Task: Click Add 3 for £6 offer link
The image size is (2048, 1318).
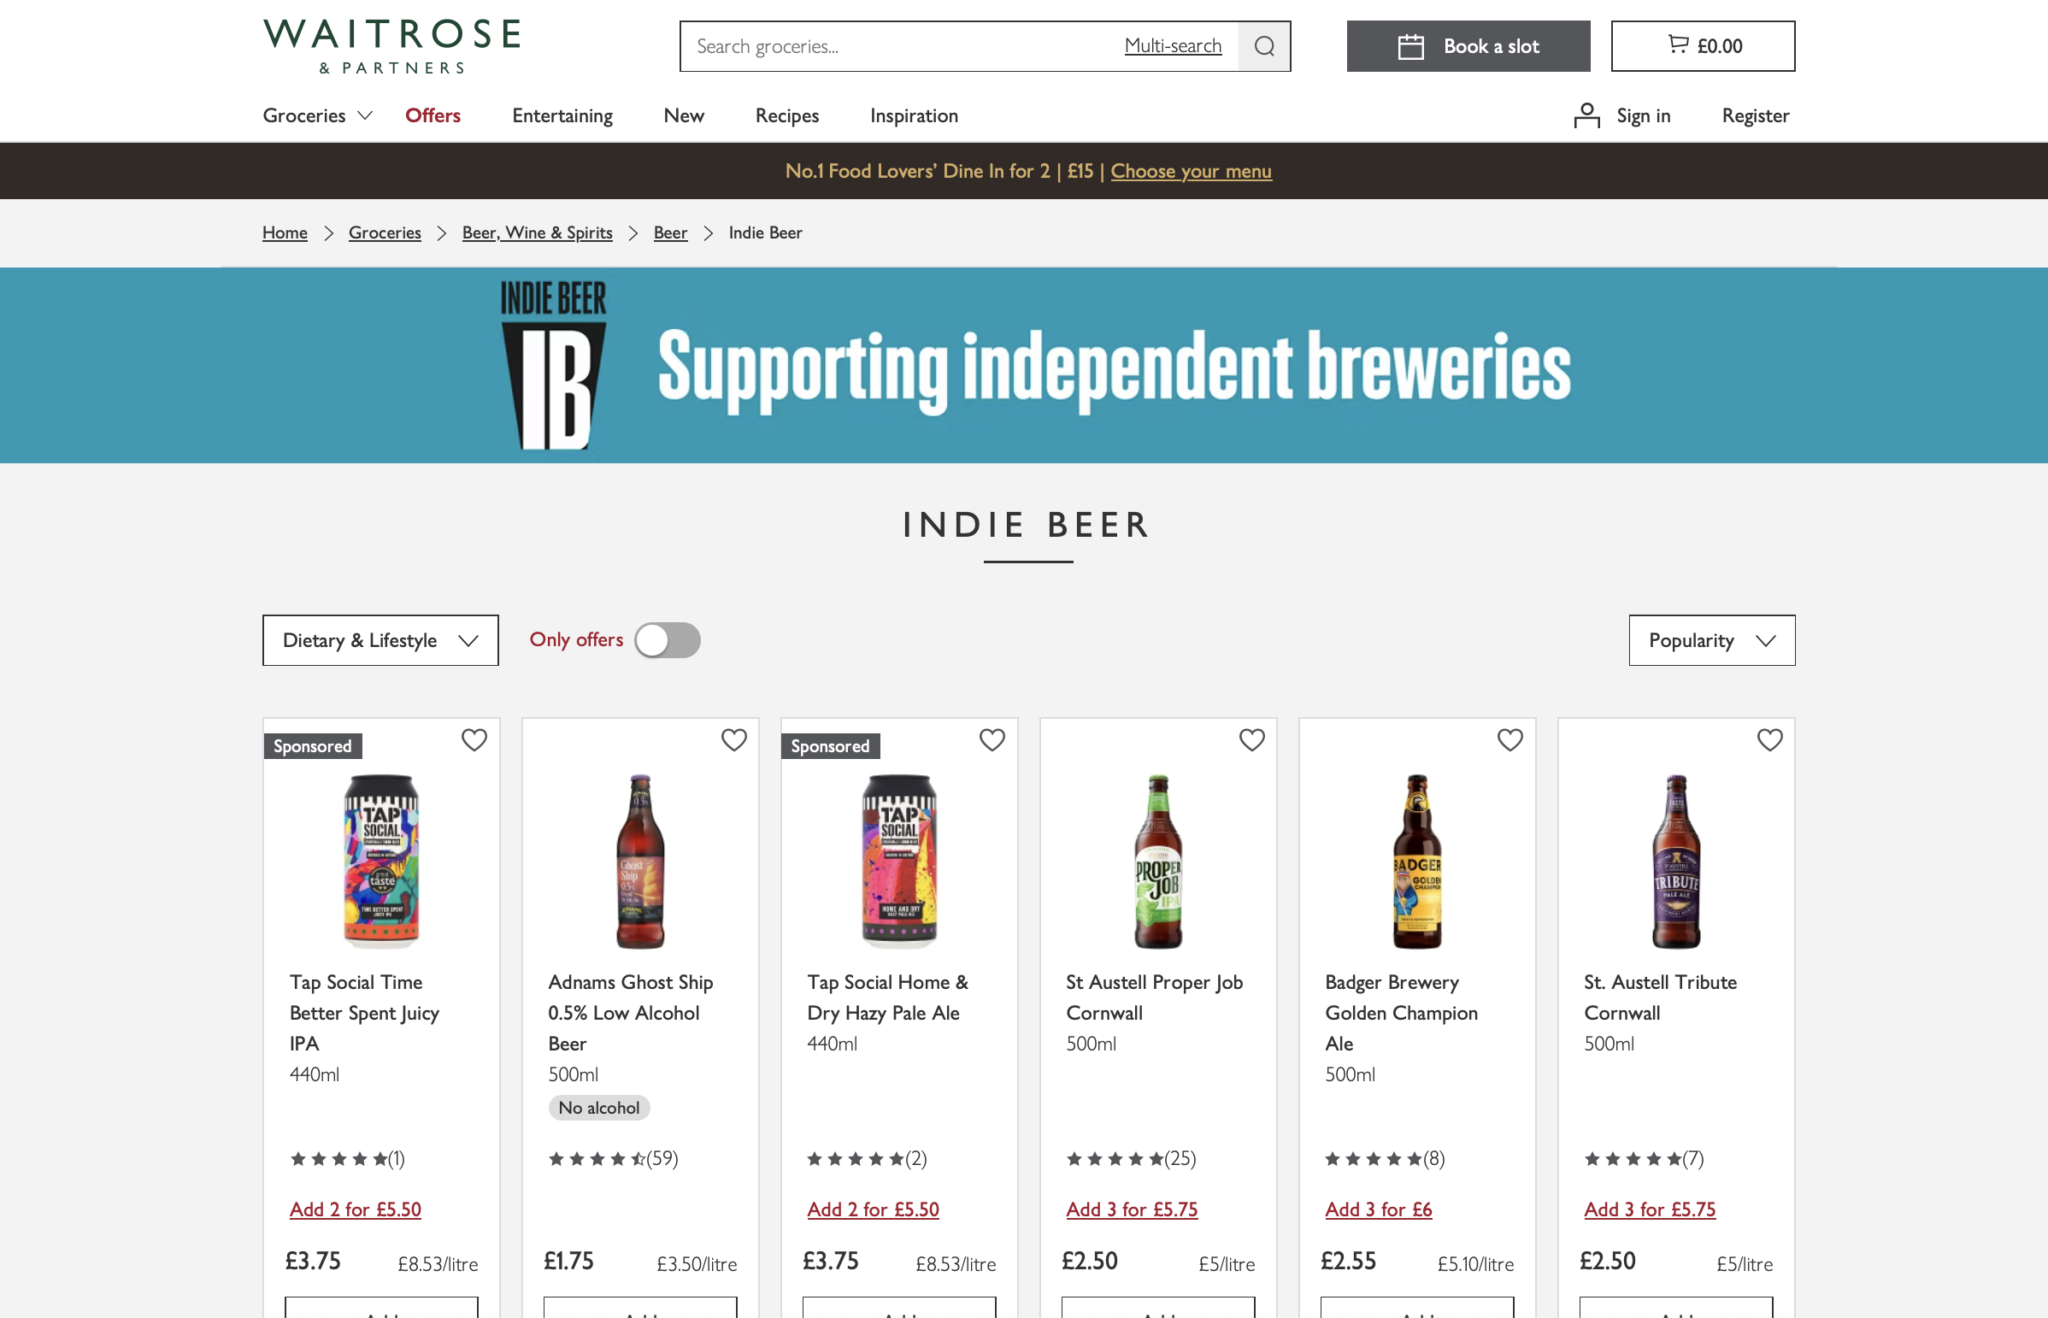Action: 1378,1209
